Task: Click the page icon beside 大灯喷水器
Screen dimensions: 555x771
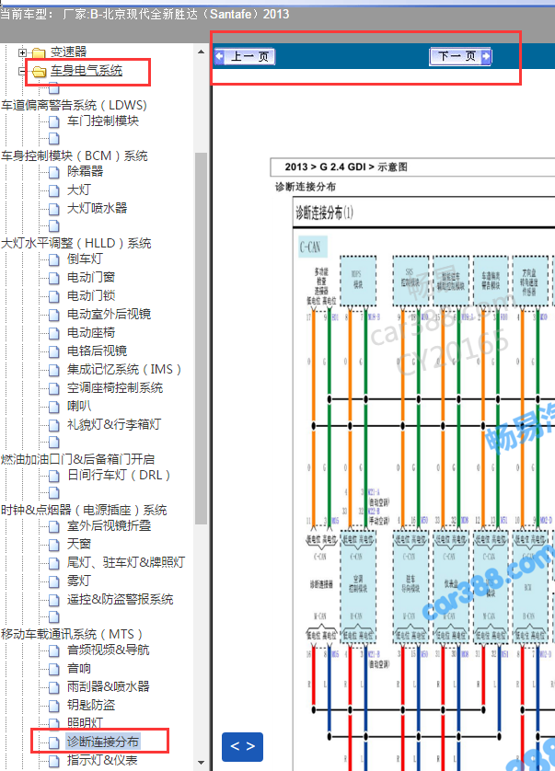Action: coord(54,209)
